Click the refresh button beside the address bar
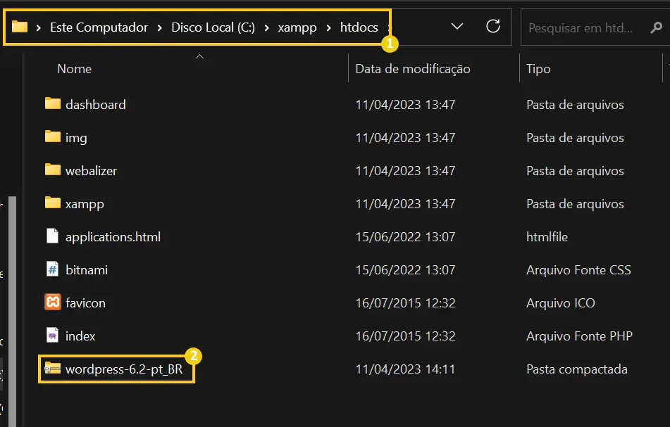This screenshot has height=427, width=670. click(x=493, y=27)
